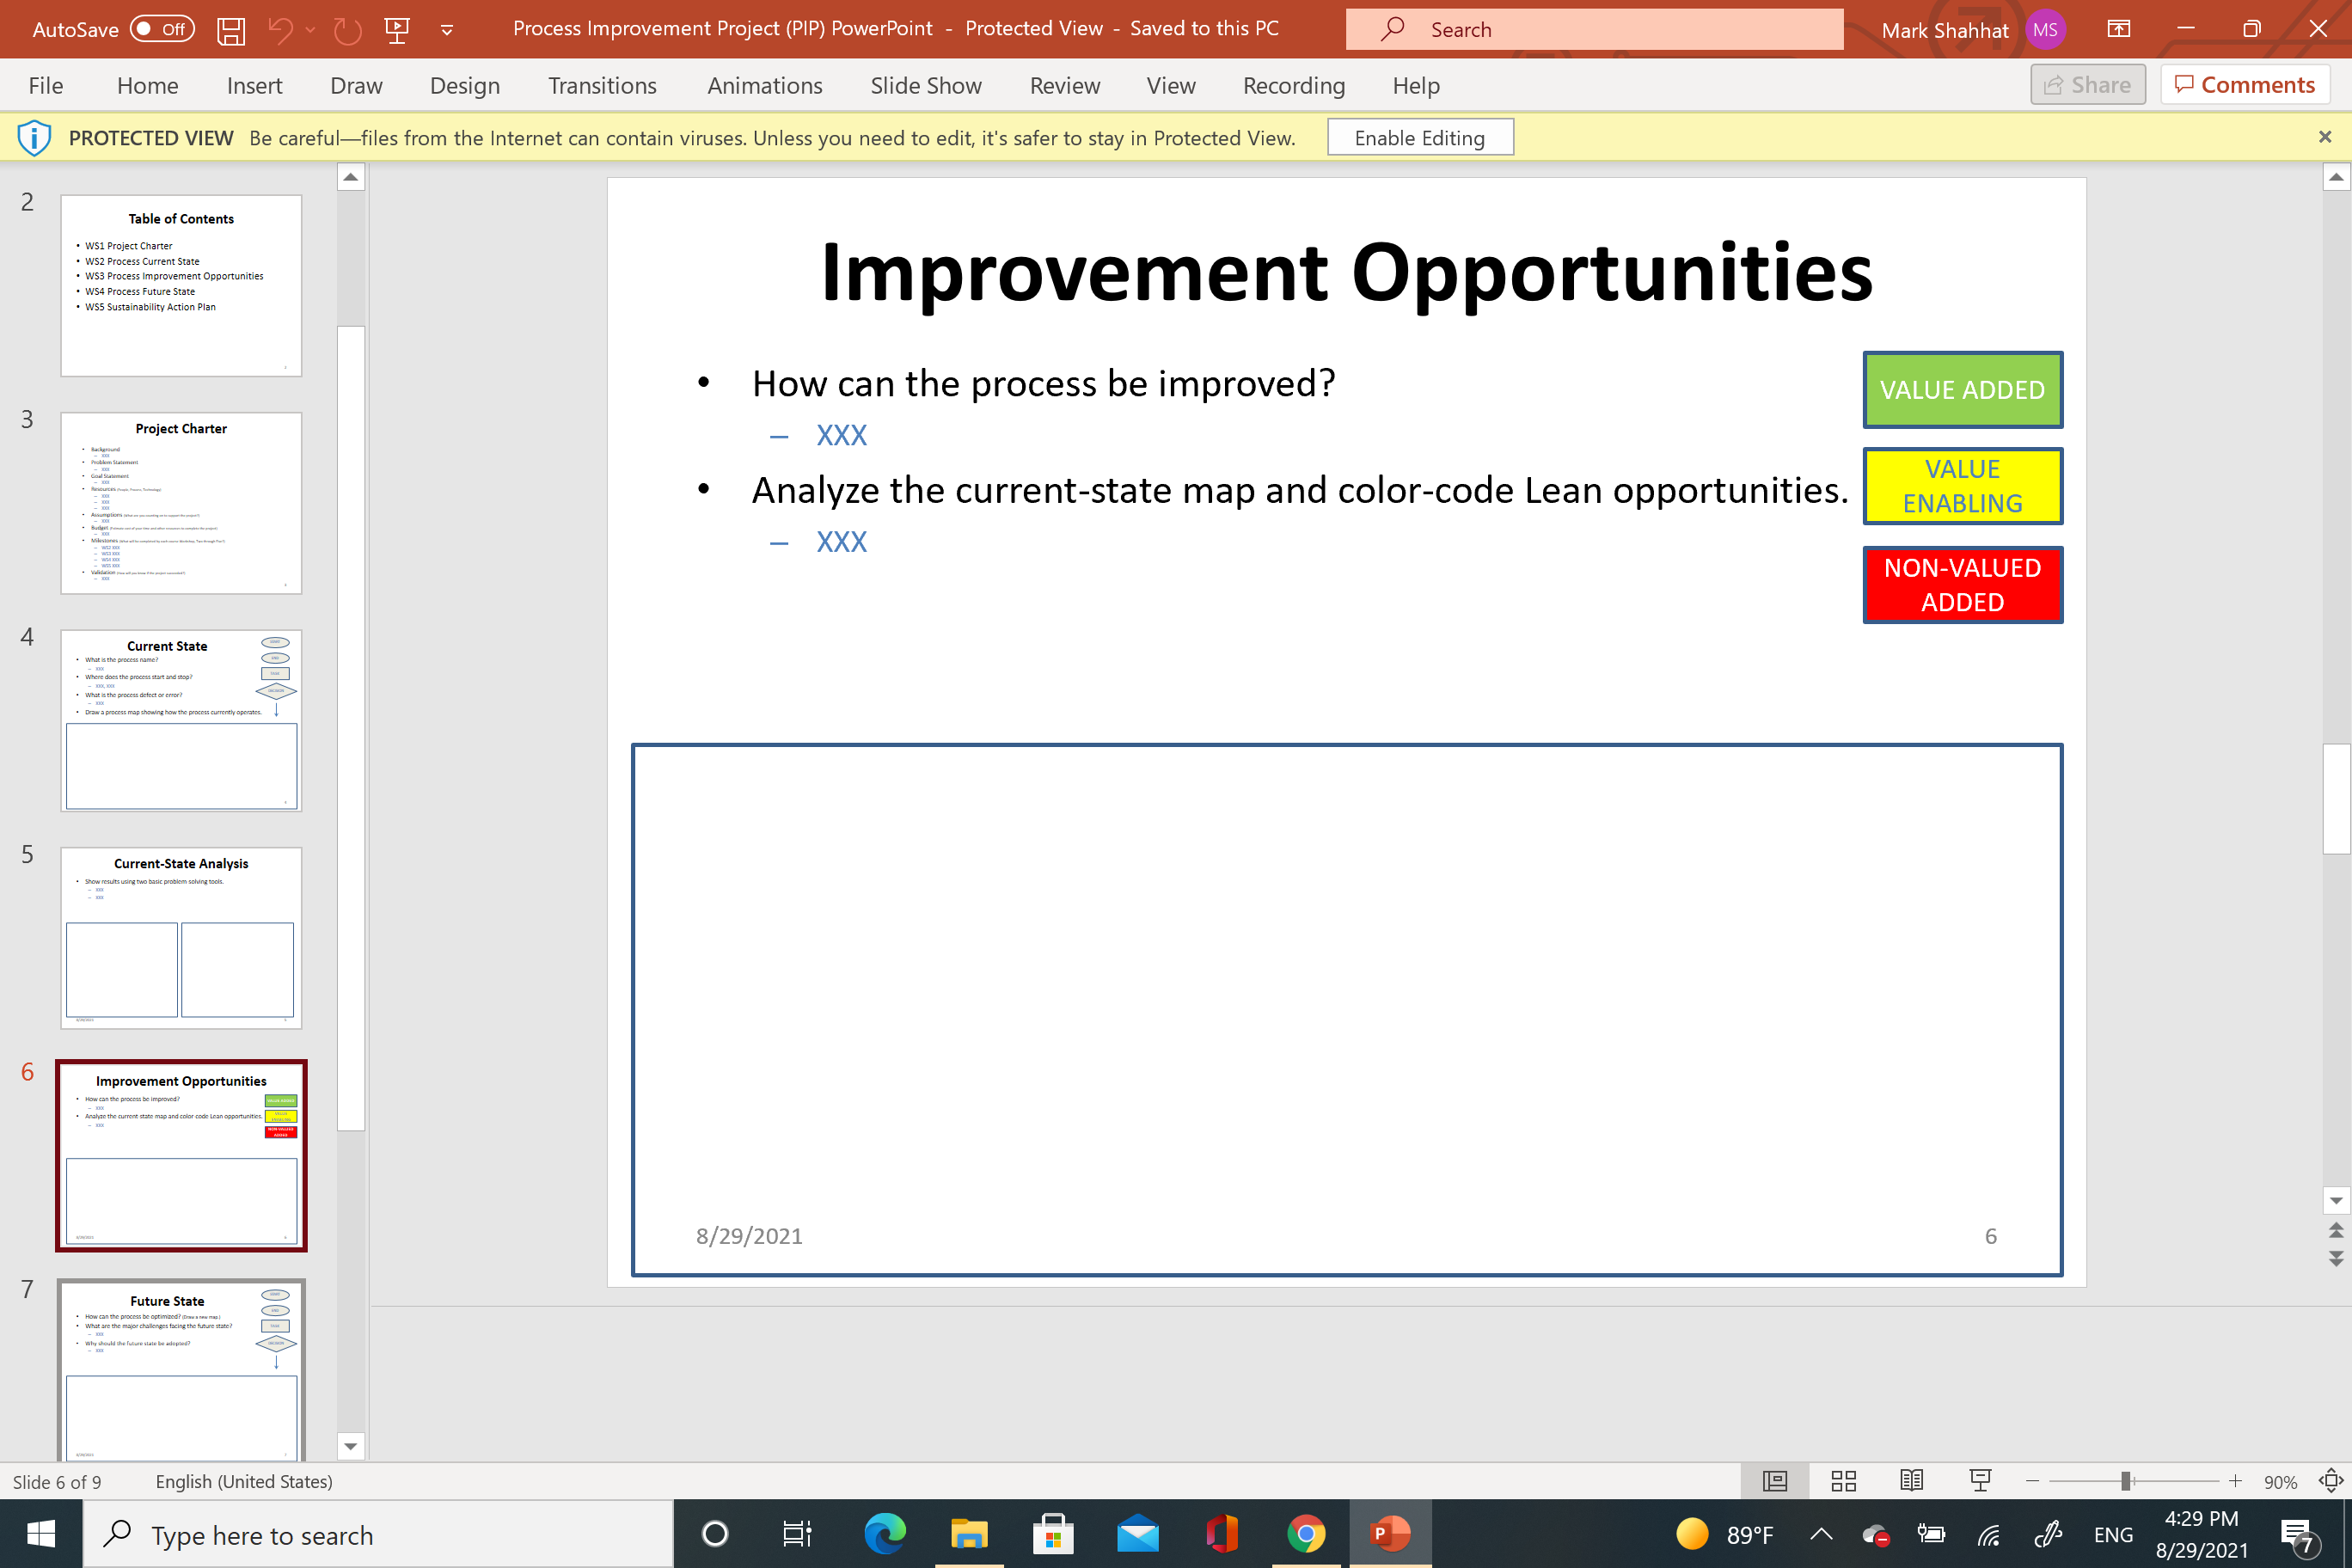Show hidden icons in the system tray

pyautogui.click(x=1820, y=1533)
